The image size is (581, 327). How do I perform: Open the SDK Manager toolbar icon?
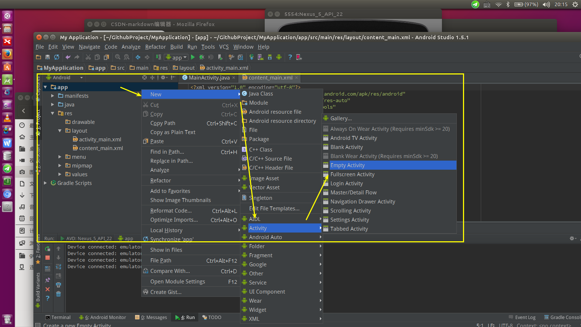(269, 57)
